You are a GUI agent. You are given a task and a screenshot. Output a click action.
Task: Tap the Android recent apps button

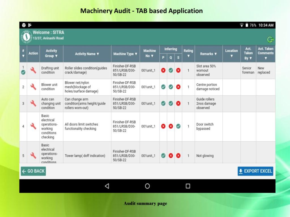[188, 186]
